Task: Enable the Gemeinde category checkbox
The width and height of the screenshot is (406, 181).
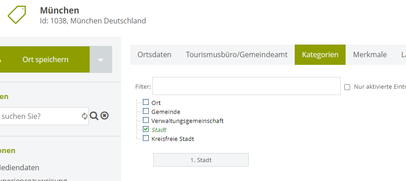Action: 146,111
